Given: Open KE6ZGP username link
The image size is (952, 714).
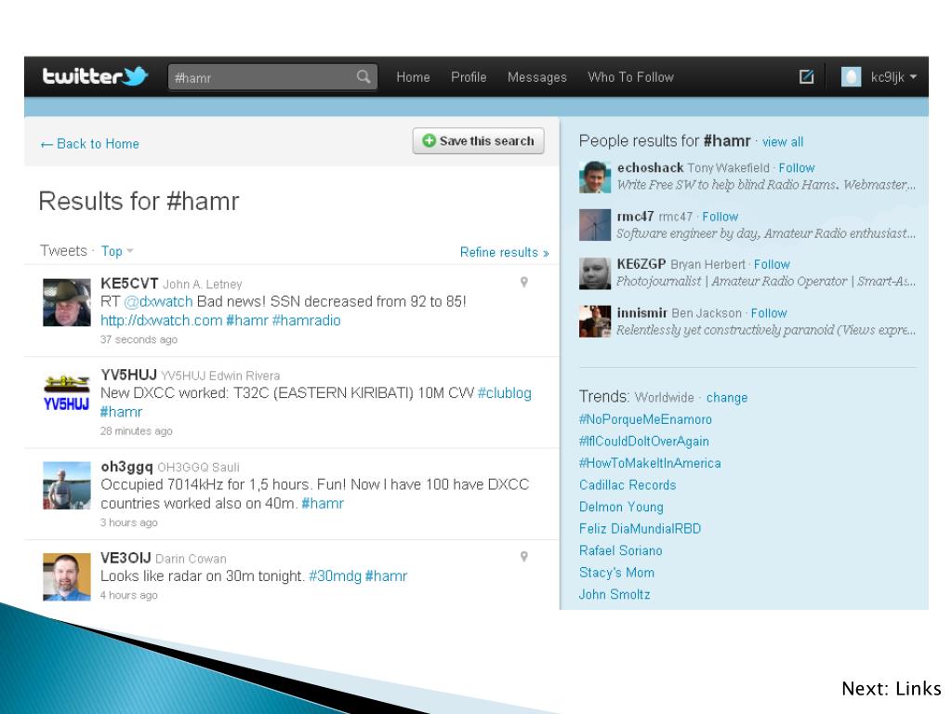Looking at the screenshot, I should pyautogui.click(x=641, y=264).
